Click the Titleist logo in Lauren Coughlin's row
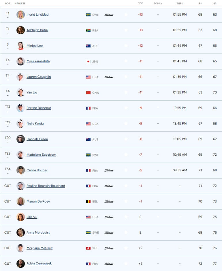This screenshot has width=222, height=271. tap(109, 77)
